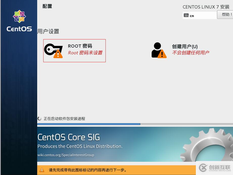Click the cn keyboard layout indicator
The image size is (233, 175).
199,15
